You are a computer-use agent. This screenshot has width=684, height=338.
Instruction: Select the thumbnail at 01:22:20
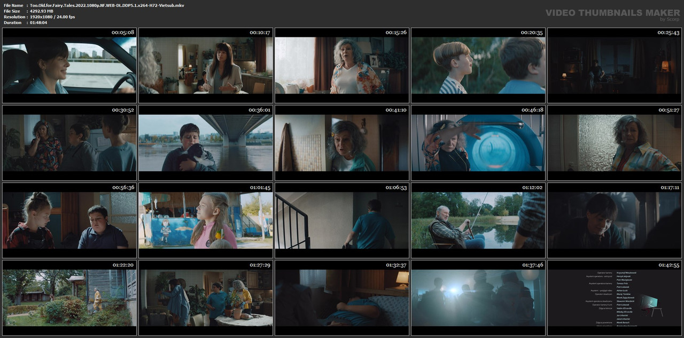69,298
